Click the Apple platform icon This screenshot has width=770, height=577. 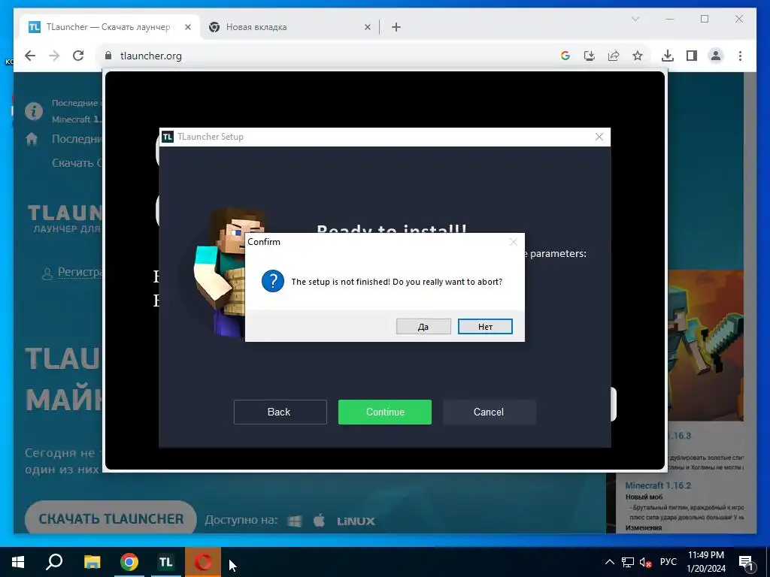(319, 520)
